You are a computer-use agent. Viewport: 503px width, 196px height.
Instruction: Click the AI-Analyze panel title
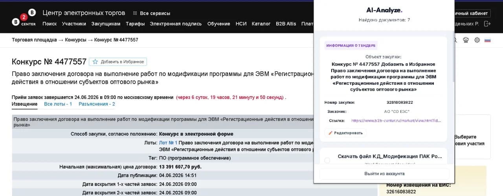click(x=384, y=10)
